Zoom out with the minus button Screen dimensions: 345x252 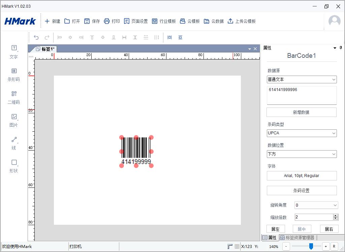tap(286, 247)
